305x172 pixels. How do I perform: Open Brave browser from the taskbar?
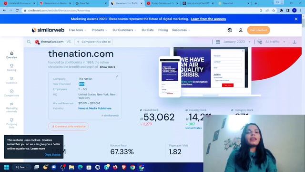pyautogui.click(x=124, y=167)
